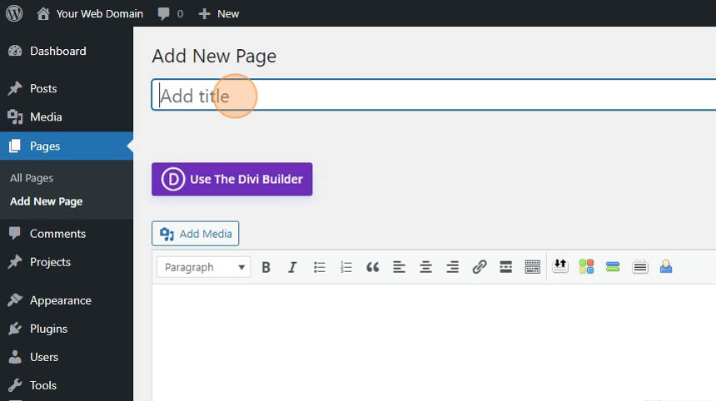Focus the Add title input field
Image resolution: width=716 pixels, height=401 pixels.
(x=434, y=95)
